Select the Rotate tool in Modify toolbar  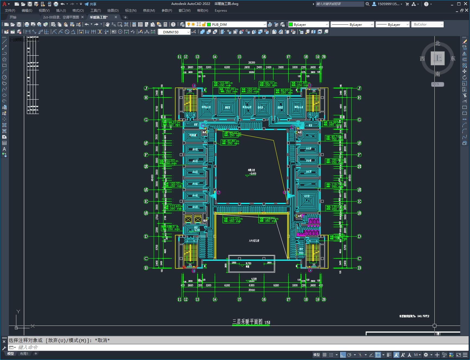465,77
